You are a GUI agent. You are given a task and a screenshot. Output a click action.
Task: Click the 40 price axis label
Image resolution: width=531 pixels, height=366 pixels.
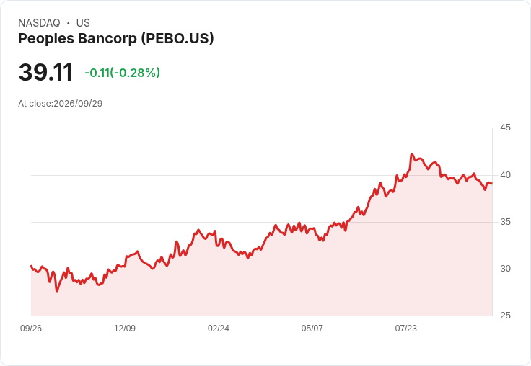tap(505, 175)
